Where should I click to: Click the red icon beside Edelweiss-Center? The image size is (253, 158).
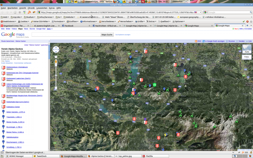pyautogui.click(x=3, y=107)
